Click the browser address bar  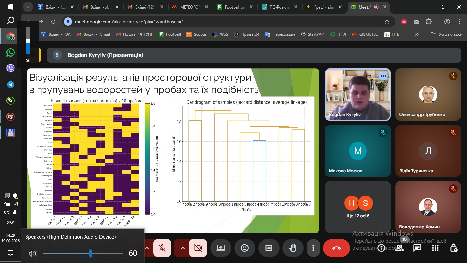[x=137, y=21]
